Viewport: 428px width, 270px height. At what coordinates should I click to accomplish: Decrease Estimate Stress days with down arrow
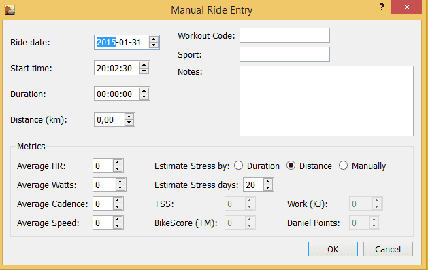point(268,188)
